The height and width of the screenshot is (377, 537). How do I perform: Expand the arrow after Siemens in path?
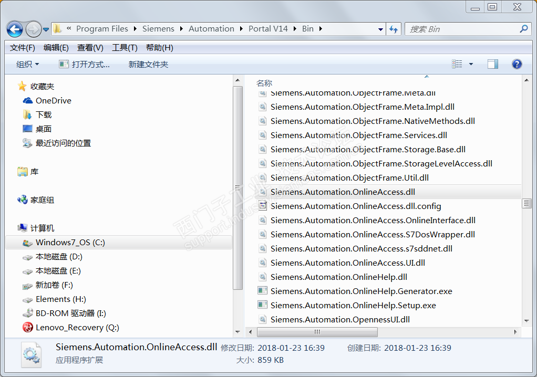(x=181, y=29)
